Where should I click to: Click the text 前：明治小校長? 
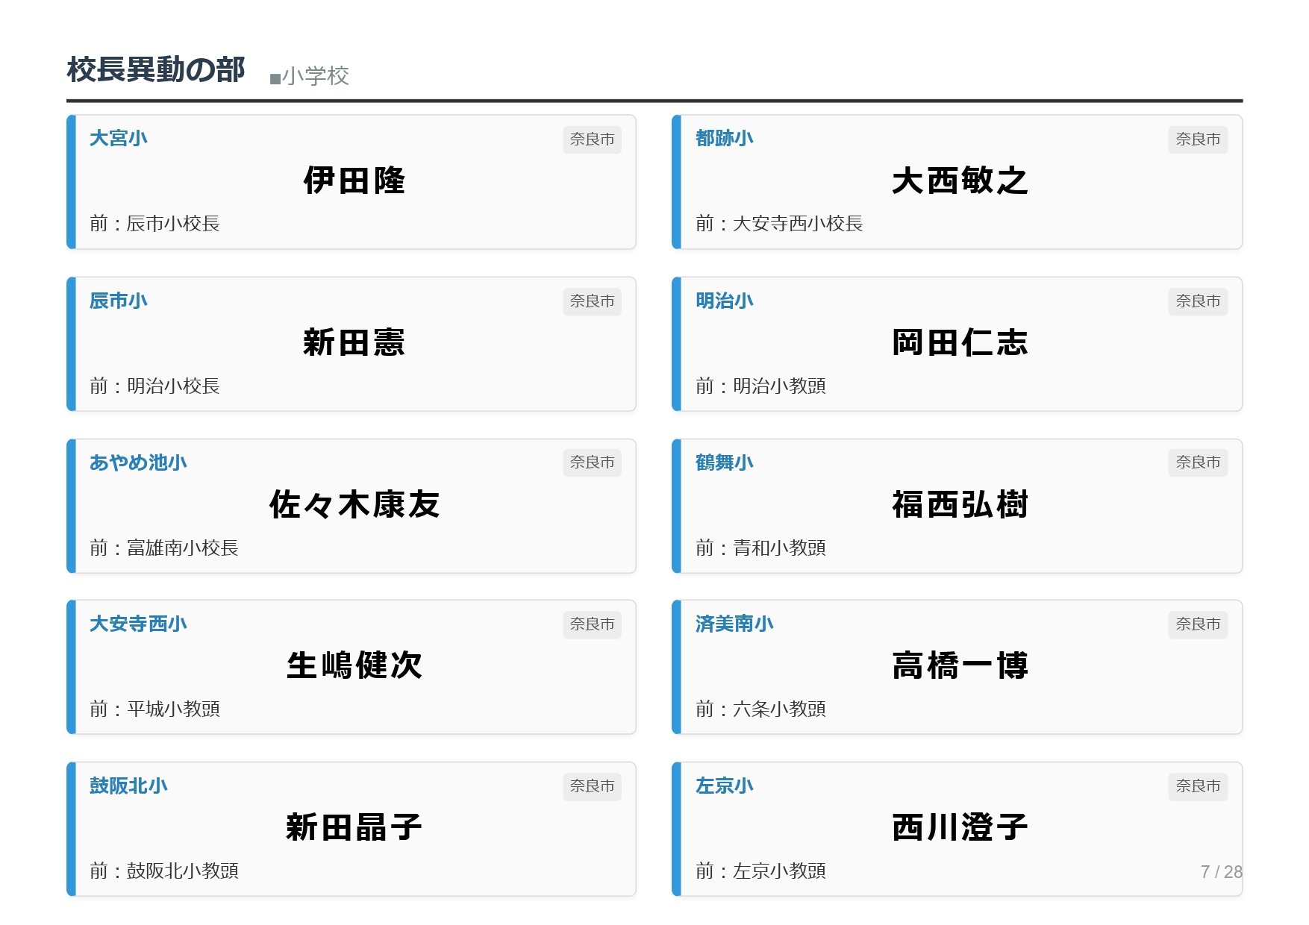tap(154, 386)
